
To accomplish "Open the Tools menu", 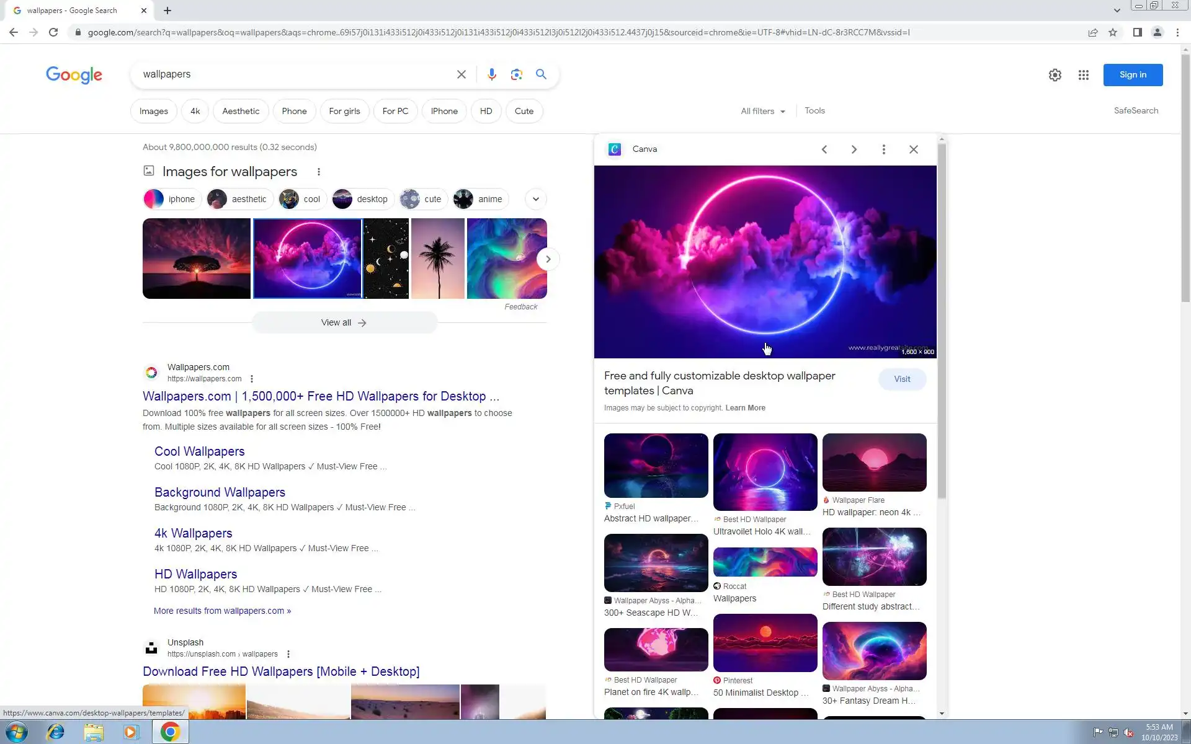I will (x=814, y=110).
